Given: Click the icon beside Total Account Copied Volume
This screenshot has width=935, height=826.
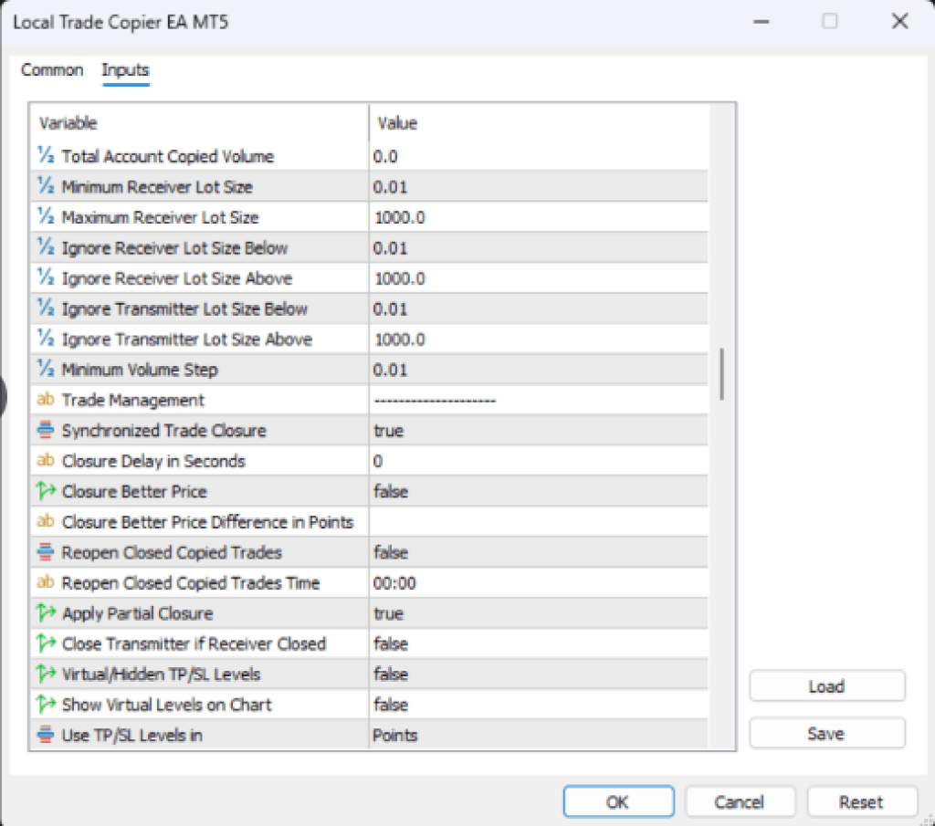Looking at the screenshot, I should 46,155.
